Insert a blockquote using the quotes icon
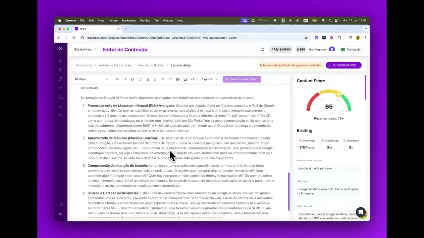This screenshot has height=238, width=424. coord(178,79)
